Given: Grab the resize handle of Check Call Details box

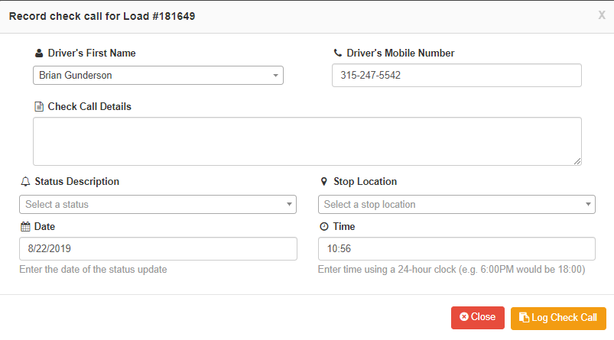Looking at the screenshot, I should pyautogui.click(x=577, y=161).
